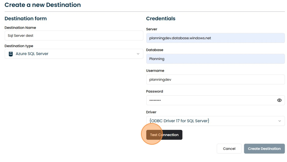The height and width of the screenshot is (162, 287).
Task: Open the ODBC Driver 17 combo box
Action: click(211, 121)
